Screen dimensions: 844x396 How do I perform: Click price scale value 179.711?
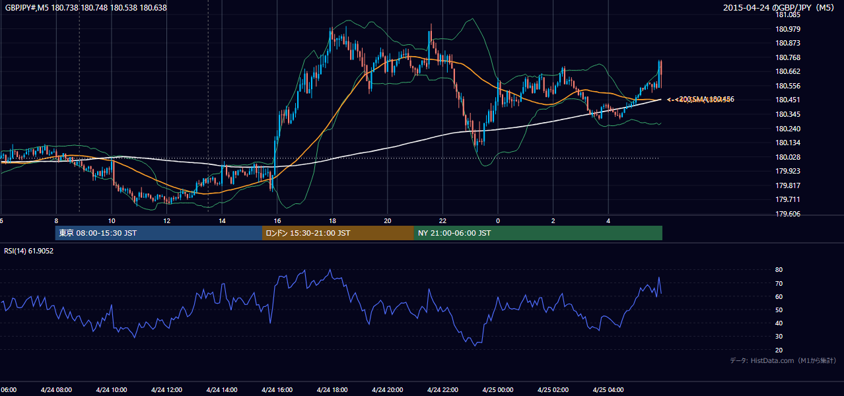787,199
